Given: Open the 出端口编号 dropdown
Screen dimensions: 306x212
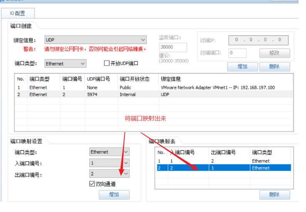Looking at the screenshot, I should tap(109, 173).
